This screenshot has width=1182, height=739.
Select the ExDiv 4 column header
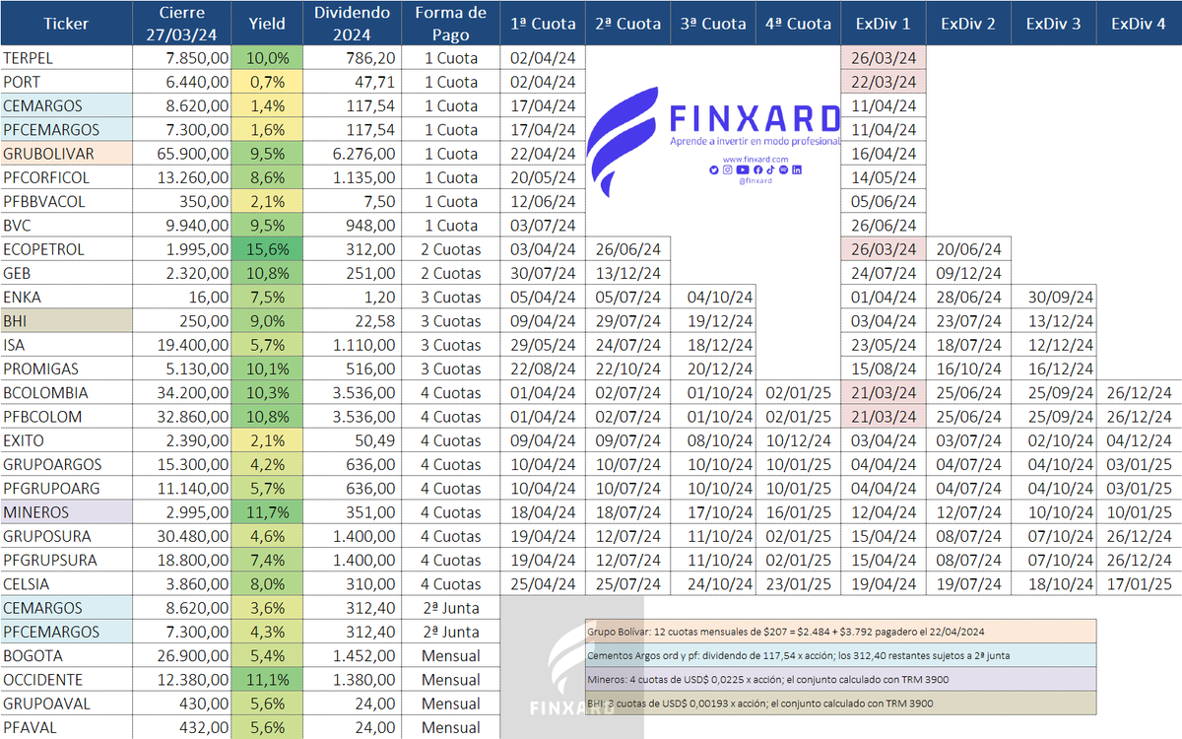pyautogui.click(x=1139, y=23)
